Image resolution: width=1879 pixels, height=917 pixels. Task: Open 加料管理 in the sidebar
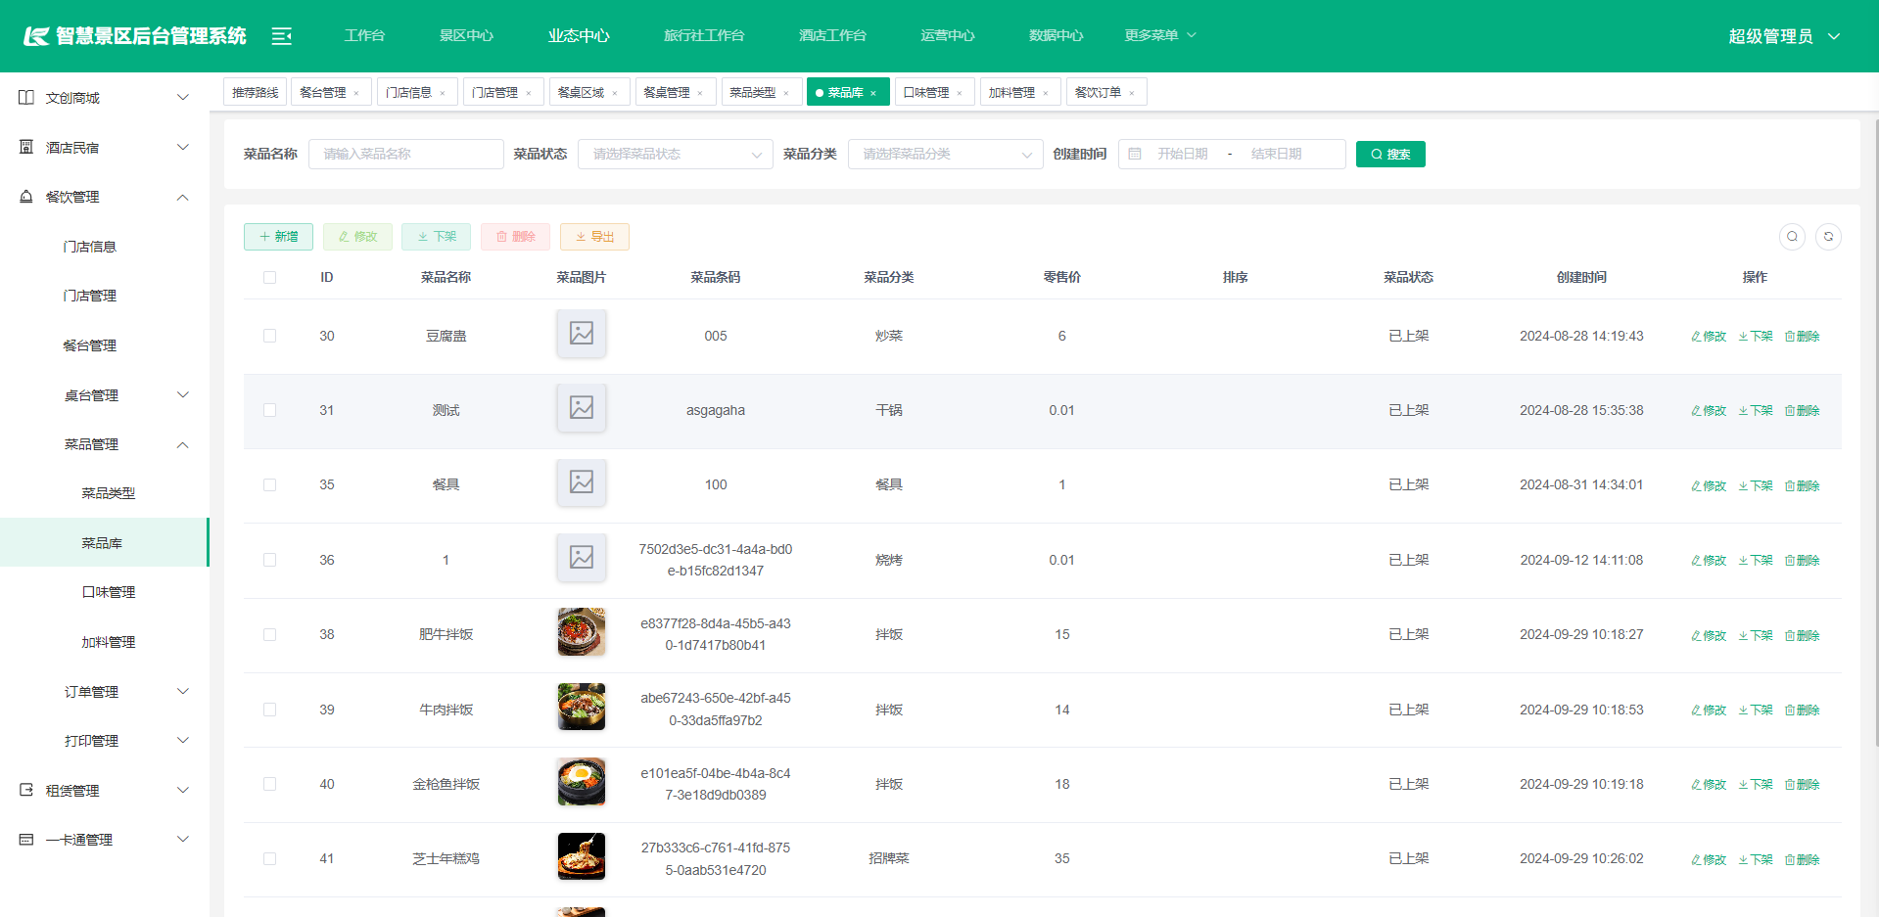click(108, 642)
